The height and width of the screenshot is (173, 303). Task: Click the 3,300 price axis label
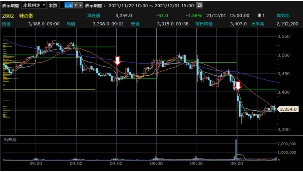pyautogui.click(x=283, y=129)
